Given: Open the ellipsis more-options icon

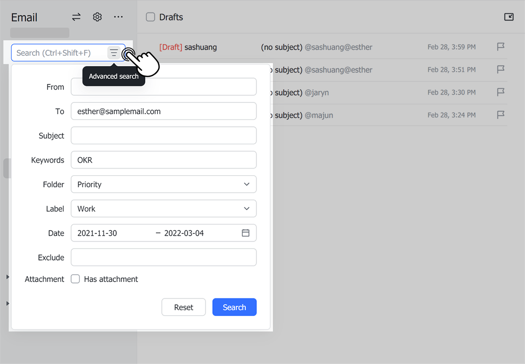Looking at the screenshot, I should pos(118,17).
